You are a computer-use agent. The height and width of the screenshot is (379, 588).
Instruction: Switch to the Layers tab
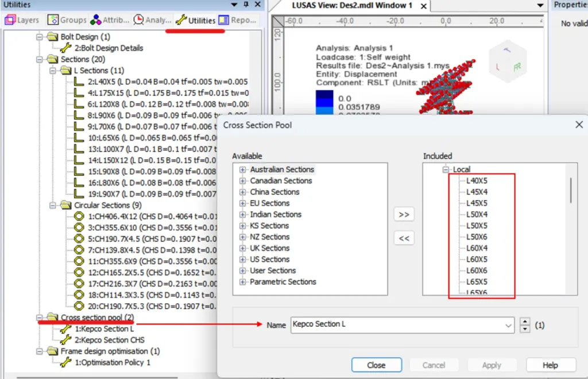coord(22,20)
